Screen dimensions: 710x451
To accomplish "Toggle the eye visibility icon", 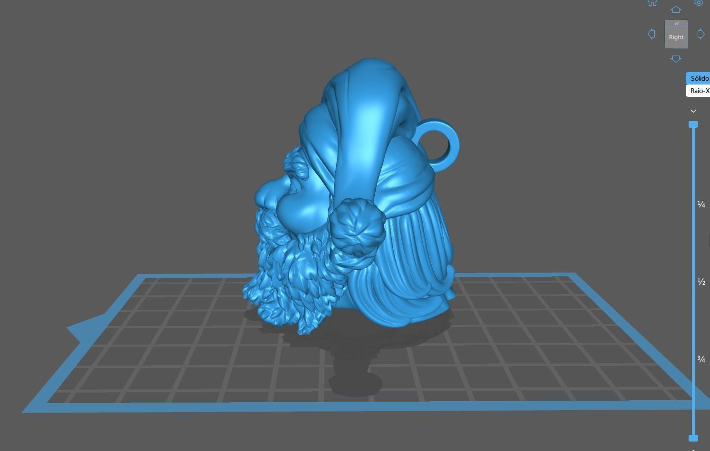I will (699, 2).
